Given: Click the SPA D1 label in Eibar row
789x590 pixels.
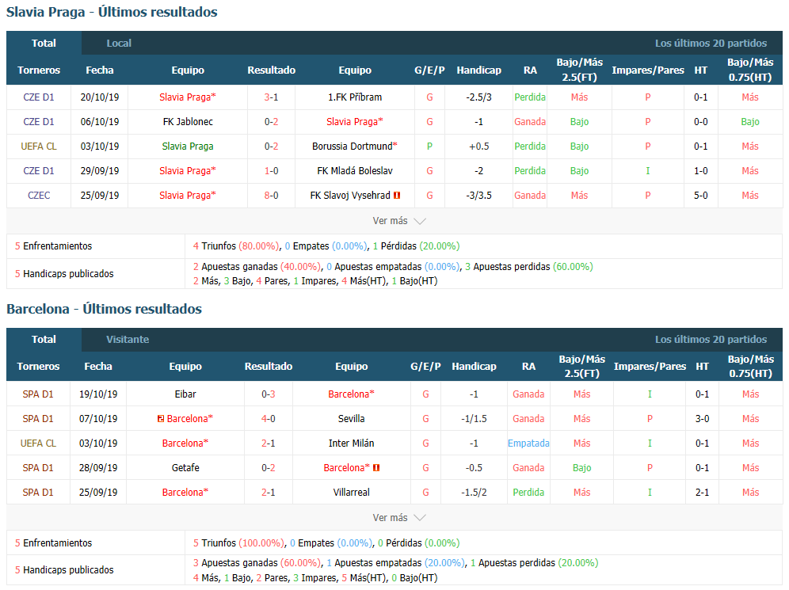Looking at the screenshot, I should coord(38,394).
